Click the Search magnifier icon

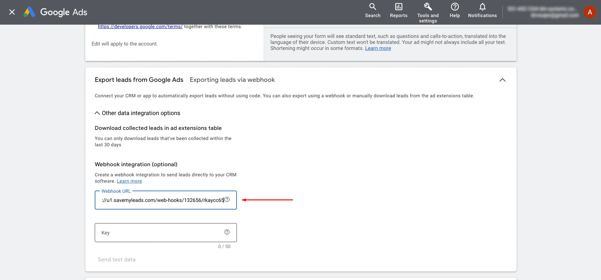373,7
